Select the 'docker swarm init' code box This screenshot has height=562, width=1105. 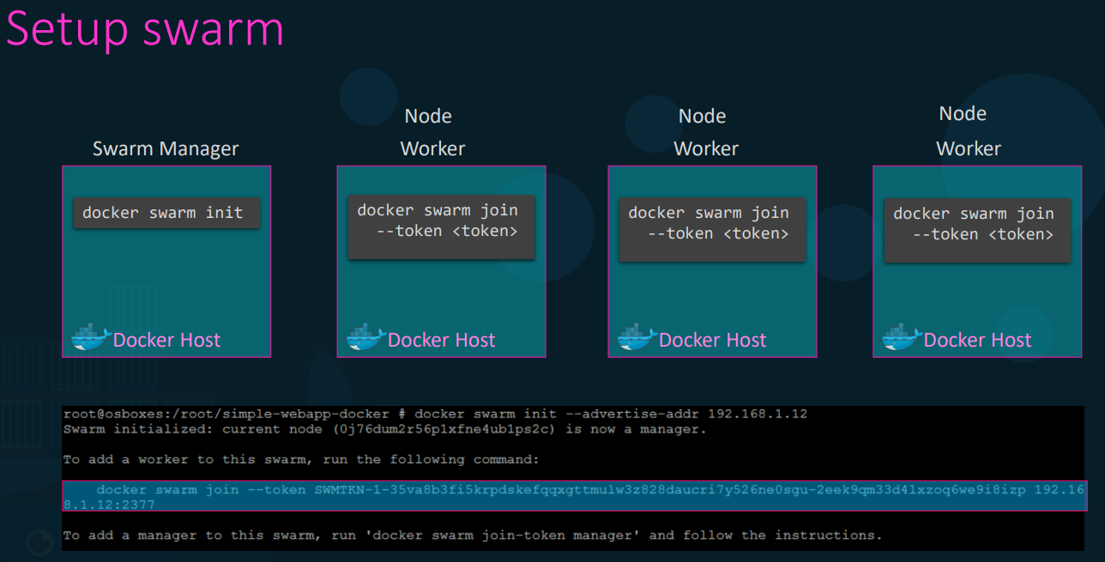coord(166,213)
